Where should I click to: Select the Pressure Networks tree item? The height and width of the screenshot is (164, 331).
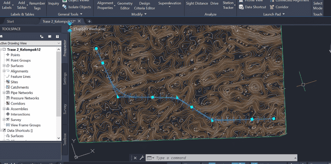click(25, 98)
